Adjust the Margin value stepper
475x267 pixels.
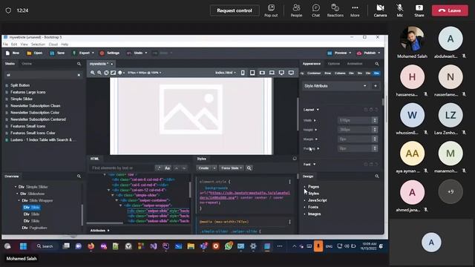375,139
